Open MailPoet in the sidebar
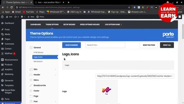Viewport: 184px width, 104px height. point(8,53)
